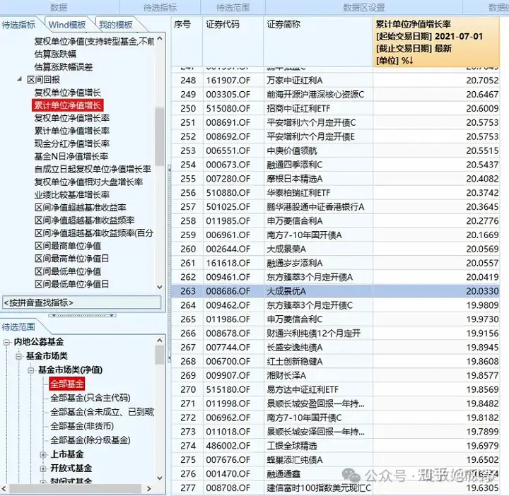Click 蜂巢添汇纯债A fund name

tap(294, 460)
